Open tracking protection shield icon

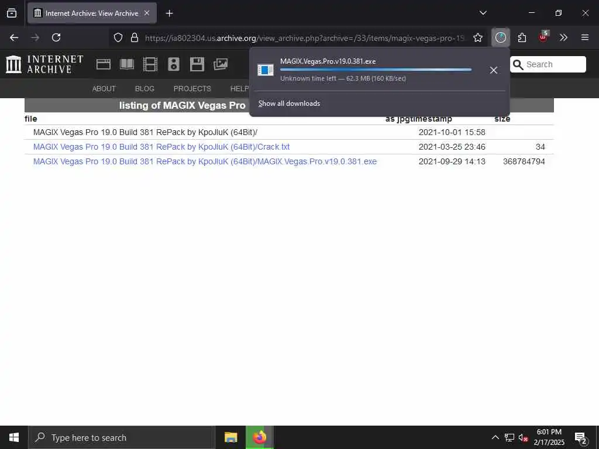tap(118, 37)
